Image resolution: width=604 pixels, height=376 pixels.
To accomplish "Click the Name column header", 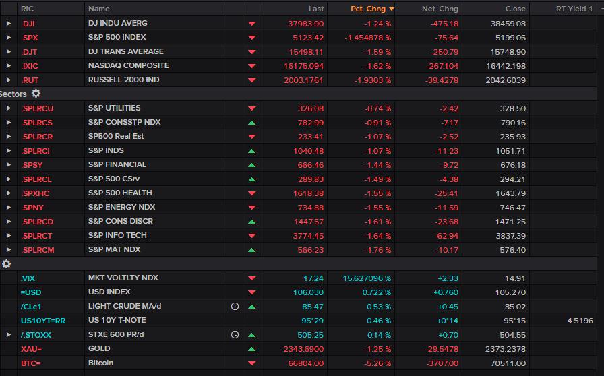I will [99, 9].
